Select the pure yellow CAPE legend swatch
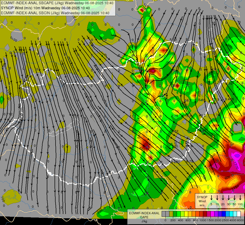The image size is (245, 225). (x=186, y=214)
